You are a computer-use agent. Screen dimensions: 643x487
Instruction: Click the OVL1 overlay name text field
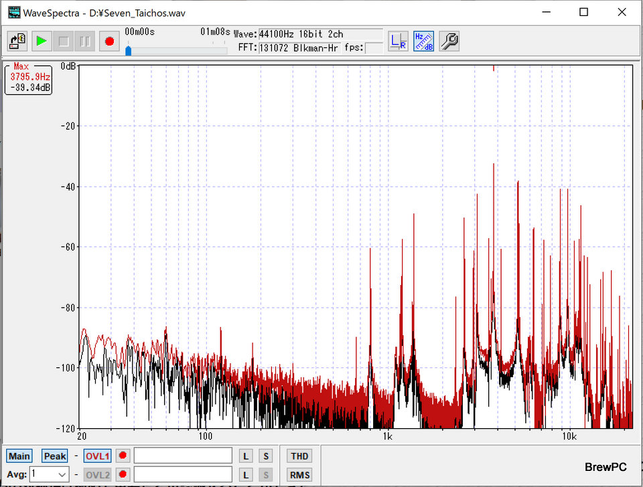coord(183,456)
